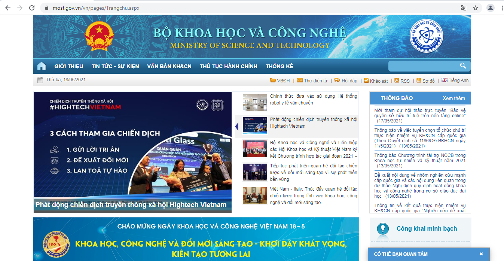Click the thumbnail for the 'Tiếp tục phát triển' article
Screen dimensions: 504x261
pos(255,172)
